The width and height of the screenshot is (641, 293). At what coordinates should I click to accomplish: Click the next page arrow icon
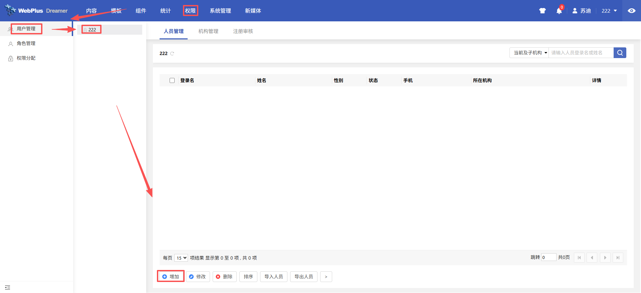[605, 258]
